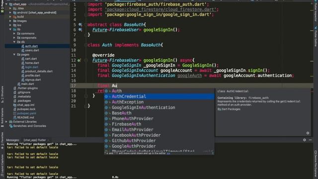
Task: Select pubspec.lock file
Action: click(x=26, y=109)
